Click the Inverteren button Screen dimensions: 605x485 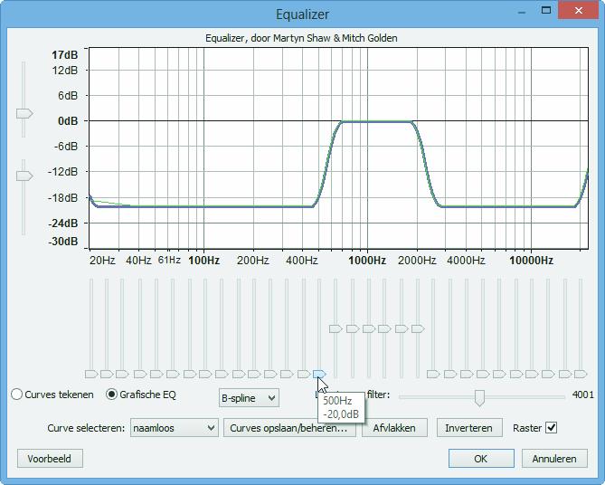[x=468, y=428]
